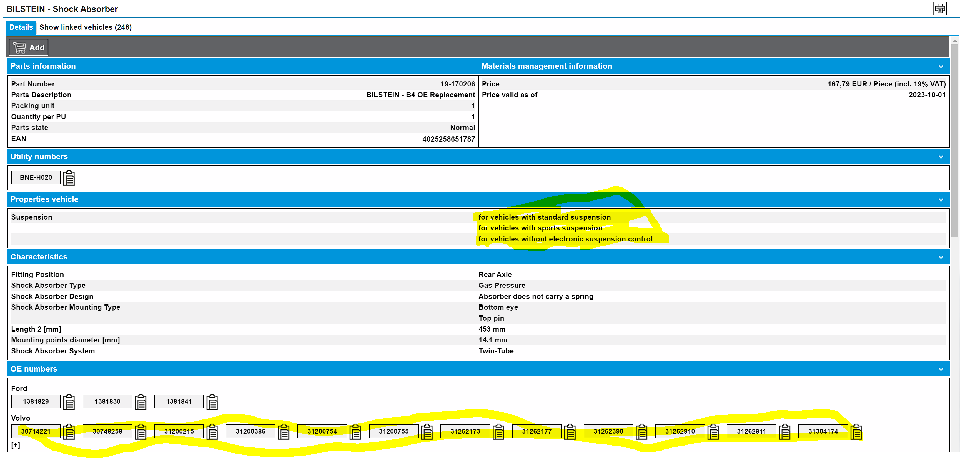Image resolution: width=960 pixels, height=458 pixels.
Task: Select Volvo OE number 31262177
Action: coord(537,431)
